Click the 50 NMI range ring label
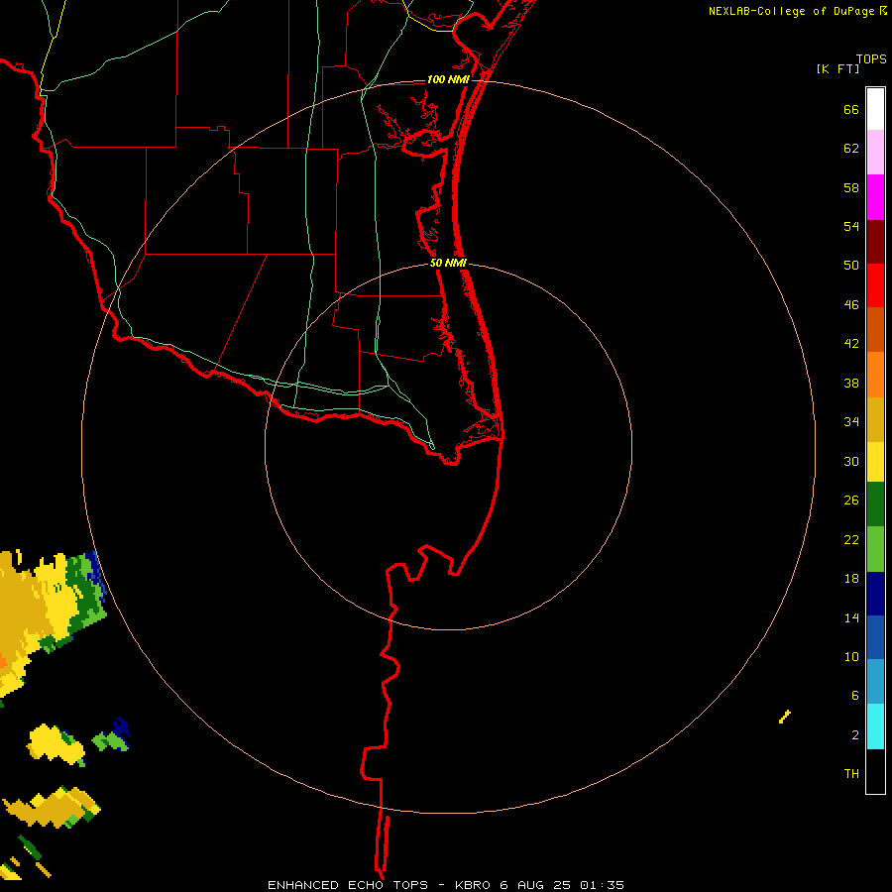This screenshot has width=892, height=892. pyautogui.click(x=448, y=263)
